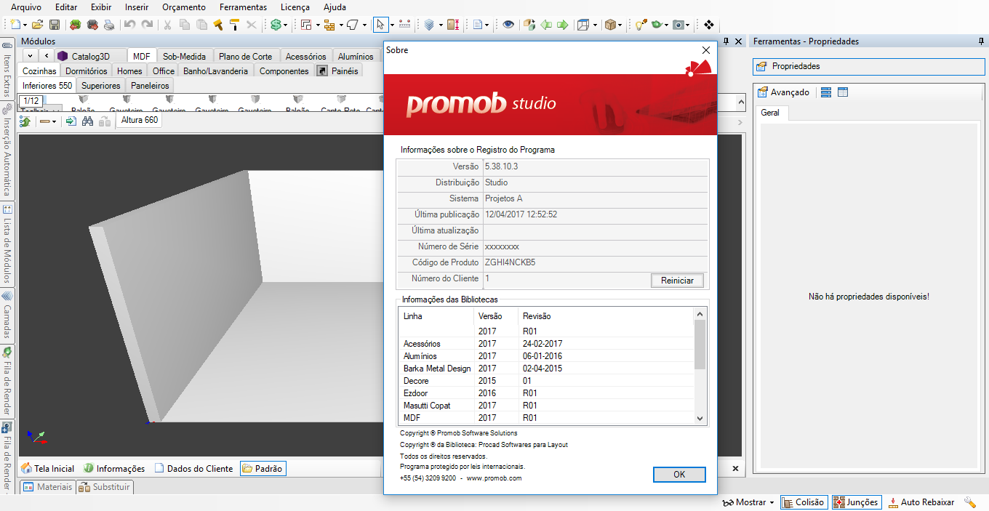This screenshot has width=989, height=511.
Task: Open the Mostrar dropdown
Action: coord(748,502)
